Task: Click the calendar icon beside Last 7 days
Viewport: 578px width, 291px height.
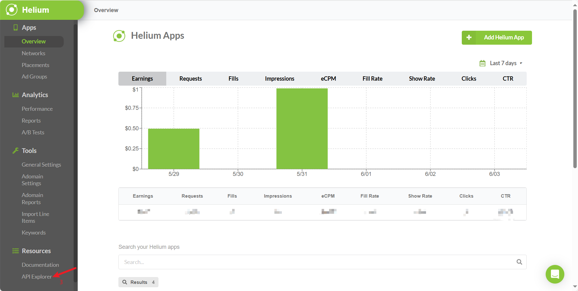Action: 483,63
